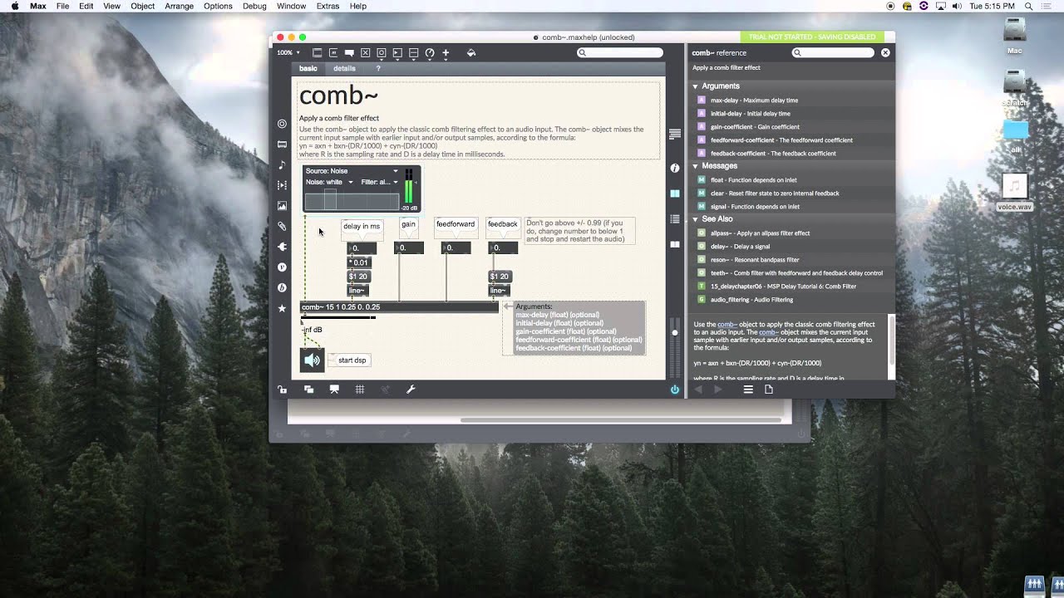The width and height of the screenshot is (1064, 598).
Task: Open the button object dropdown in toolbar
Action: (x=382, y=52)
